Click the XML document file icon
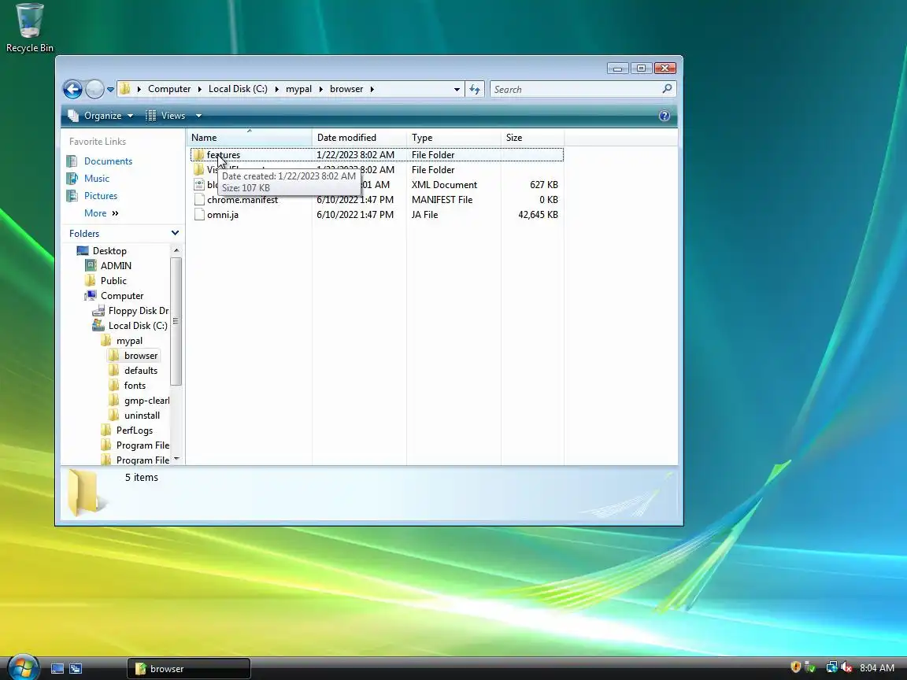This screenshot has height=680, width=907. [x=199, y=184]
